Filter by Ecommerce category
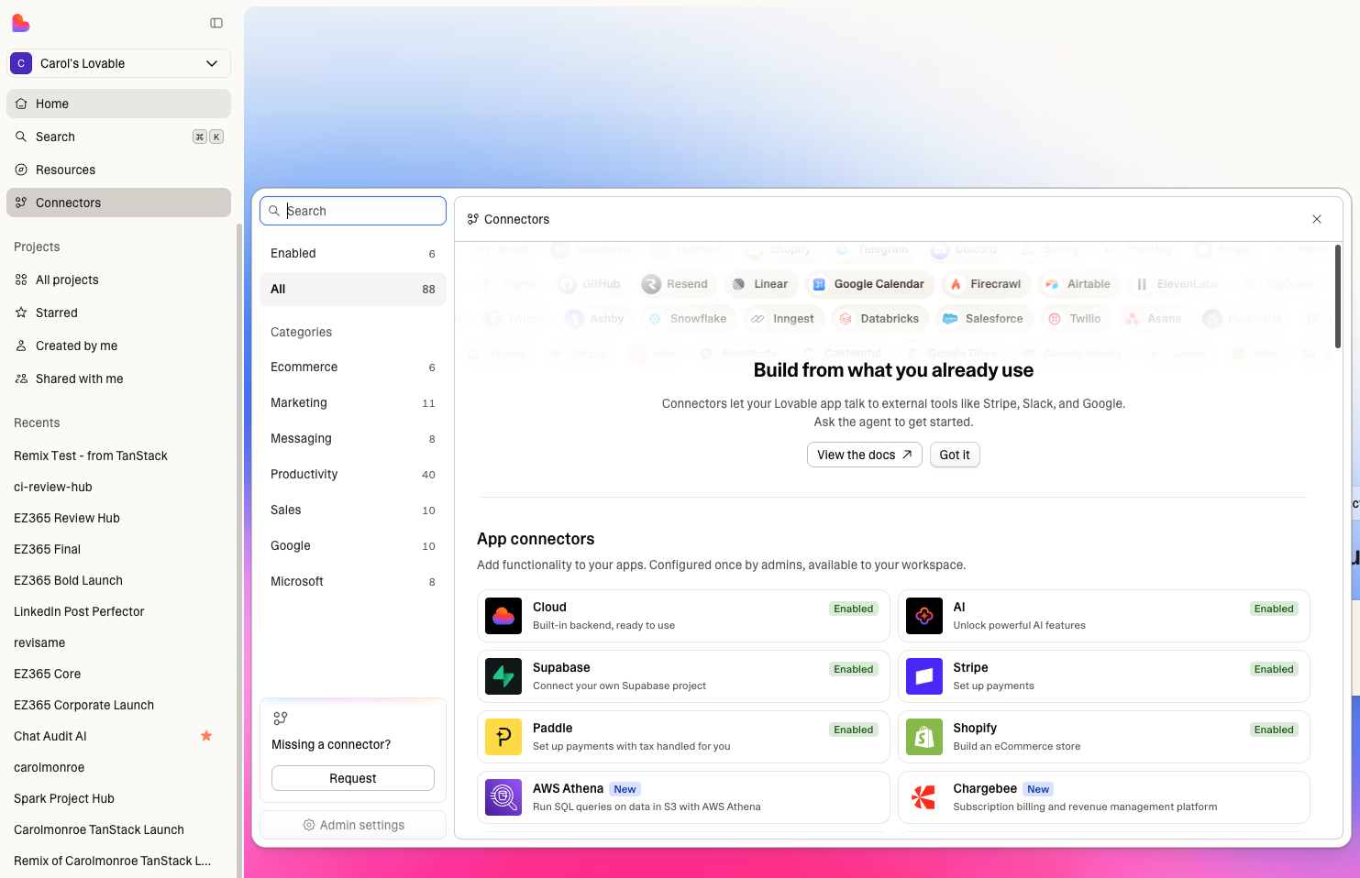 coord(353,367)
